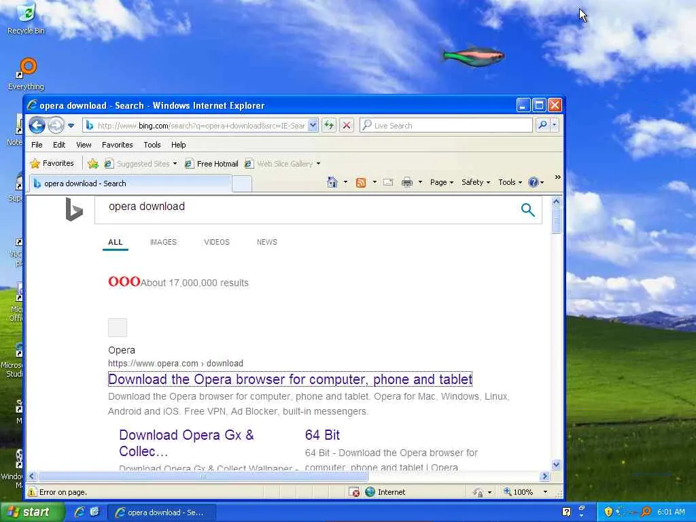Click the bing.com address bar
This screenshot has height=522, width=696.
196,126
